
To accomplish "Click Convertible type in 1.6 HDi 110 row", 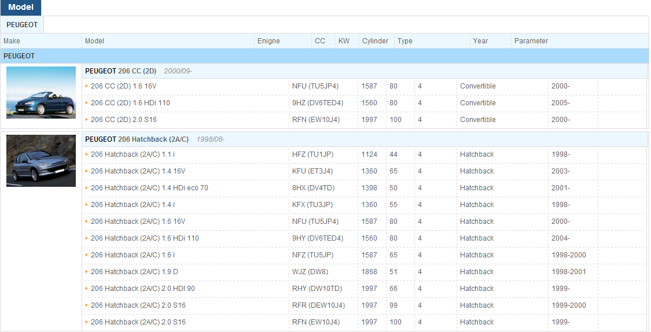I will (x=478, y=103).
